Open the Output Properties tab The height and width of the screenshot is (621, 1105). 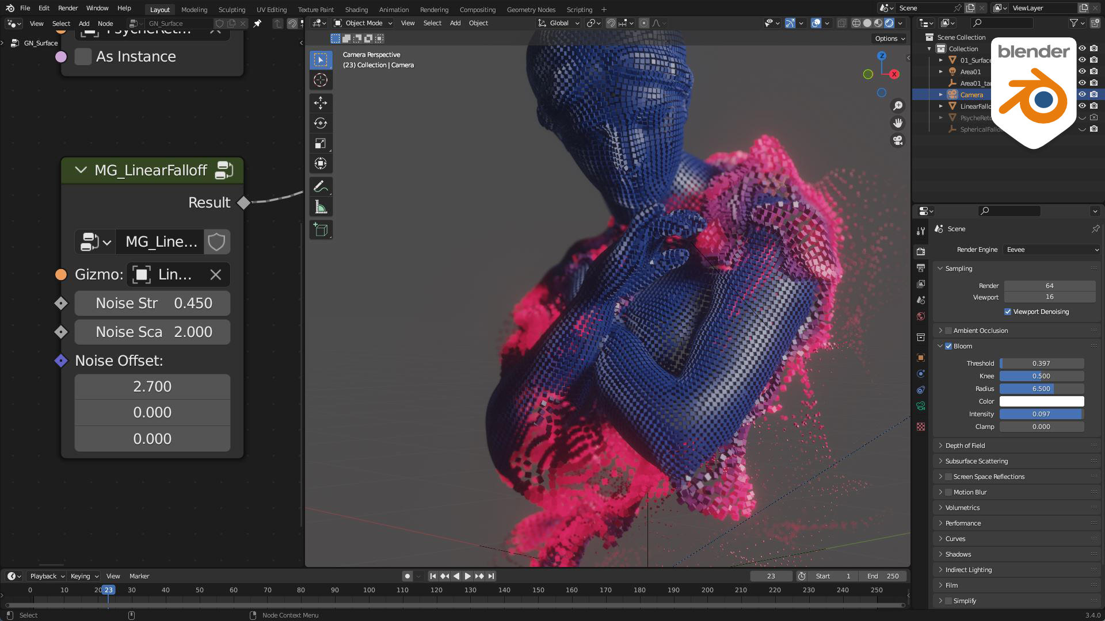921,267
